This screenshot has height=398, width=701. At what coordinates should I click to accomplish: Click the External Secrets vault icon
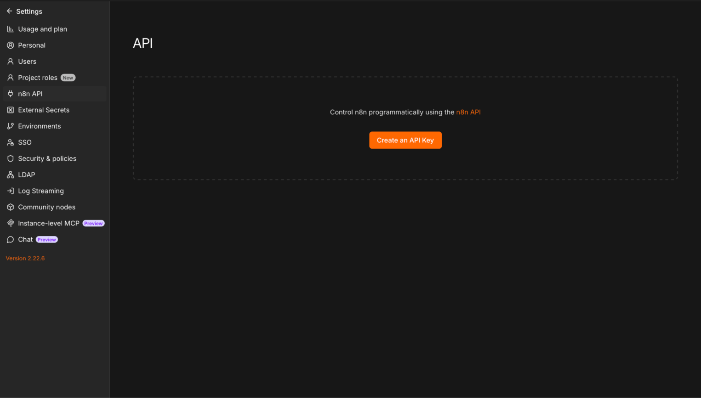(10, 110)
